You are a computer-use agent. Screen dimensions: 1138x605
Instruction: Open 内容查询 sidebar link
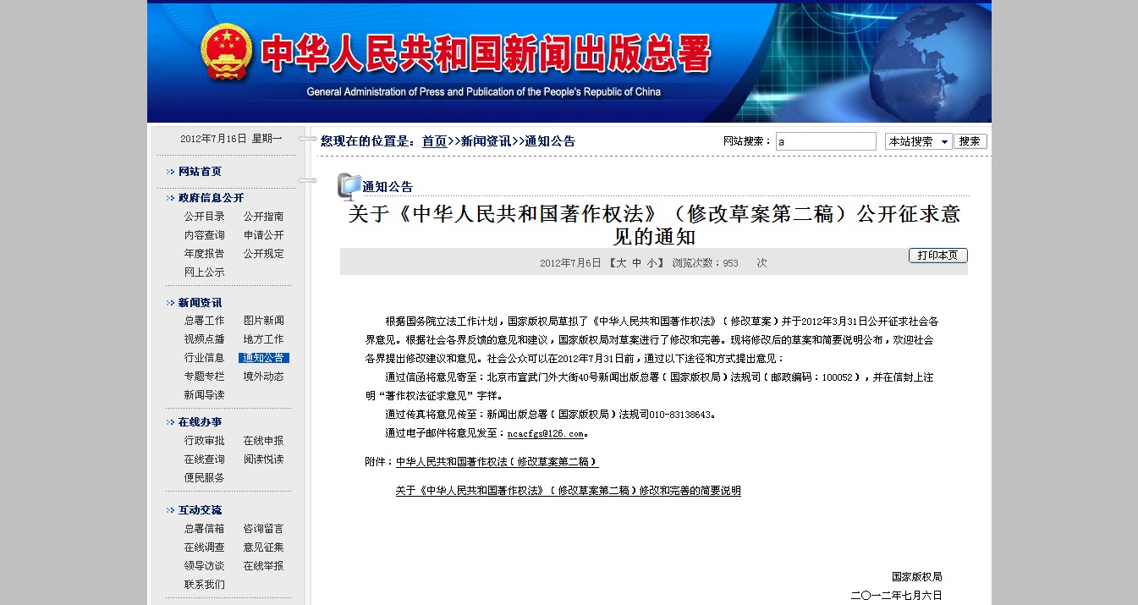pos(205,235)
